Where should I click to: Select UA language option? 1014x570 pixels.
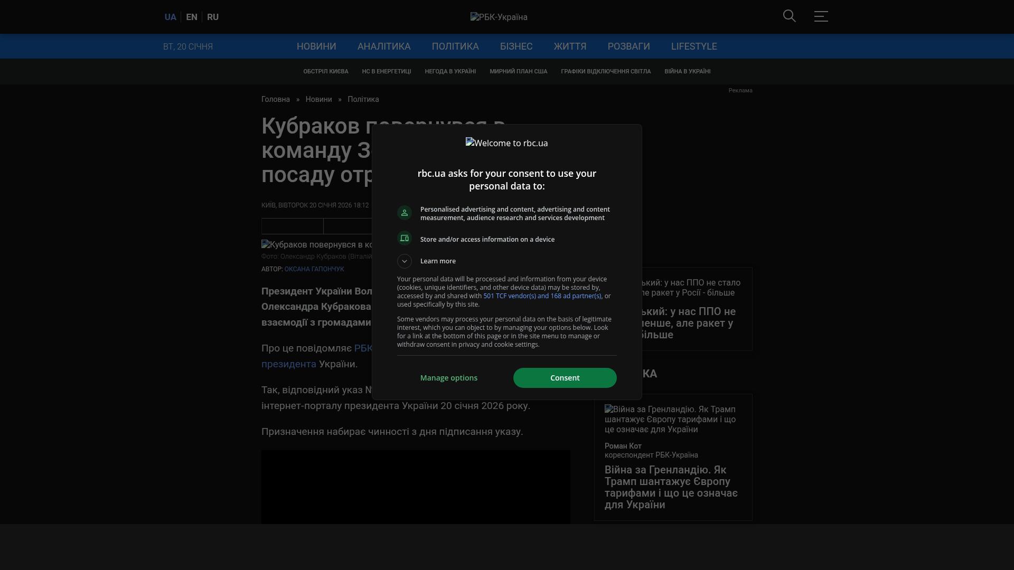pyautogui.click(x=170, y=17)
